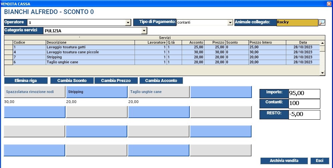
Task: Select the Spazzolatura rimozione nodi service button
Action: point(34,92)
